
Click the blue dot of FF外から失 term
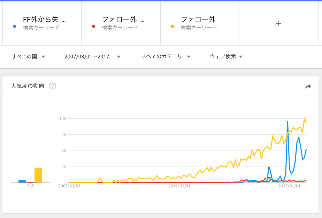pos(15,26)
